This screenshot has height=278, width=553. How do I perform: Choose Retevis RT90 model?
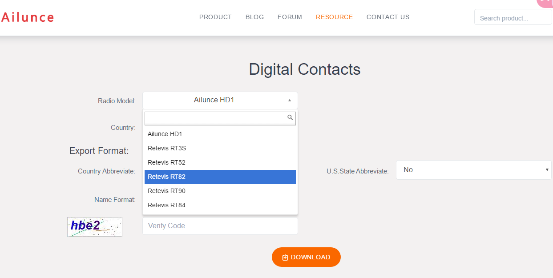[166, 191]
